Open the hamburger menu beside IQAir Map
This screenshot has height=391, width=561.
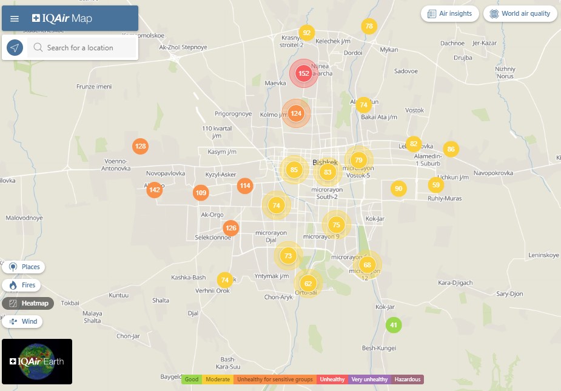pos(15,19)
